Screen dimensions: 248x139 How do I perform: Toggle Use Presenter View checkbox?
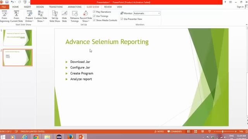tap(122, 19)
